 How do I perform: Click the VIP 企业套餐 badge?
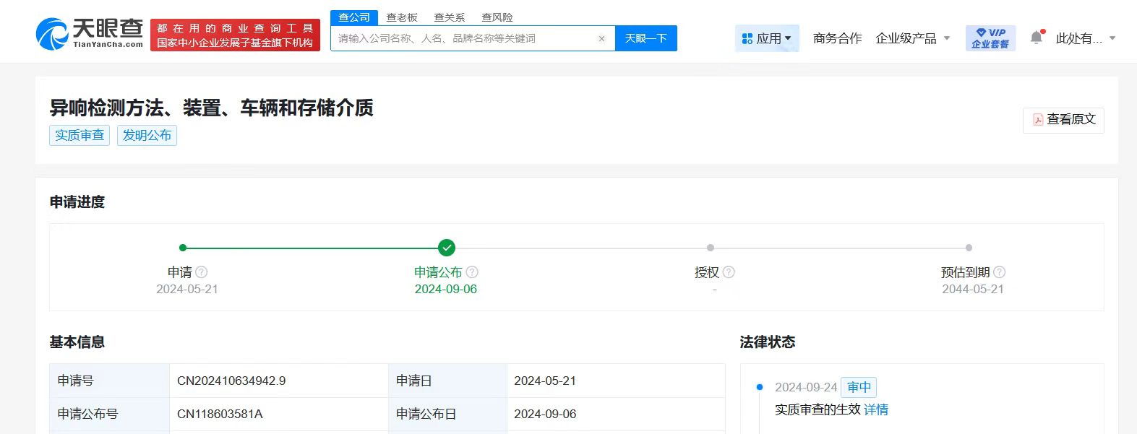(990, 38)
